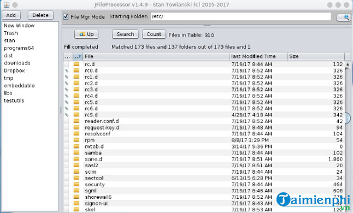Go Up one folder level

pos(86,34)
